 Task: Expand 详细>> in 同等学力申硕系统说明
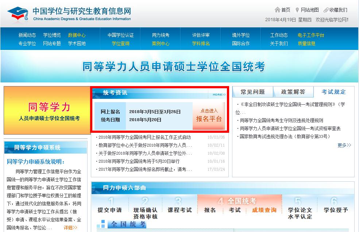coord(70,228)
